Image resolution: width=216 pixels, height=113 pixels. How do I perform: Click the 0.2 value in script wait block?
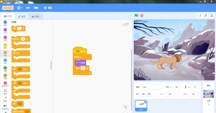(x=83, y=68)
